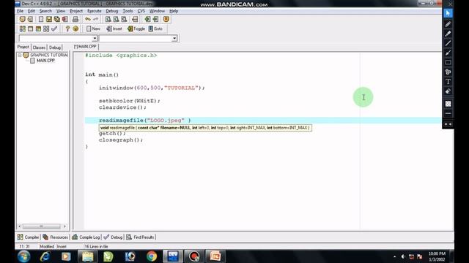The height and width of the screenshot is (263, 469).
Task: Click the second shield icon beside it
Action: click(30, 20)
